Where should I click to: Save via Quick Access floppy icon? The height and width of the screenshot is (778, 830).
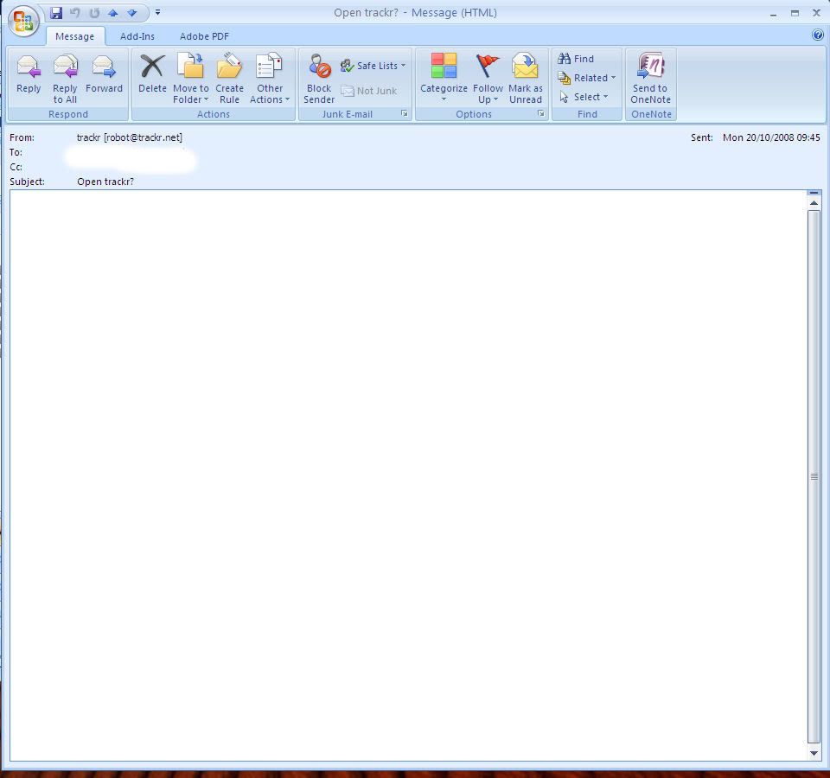(56, 13)
